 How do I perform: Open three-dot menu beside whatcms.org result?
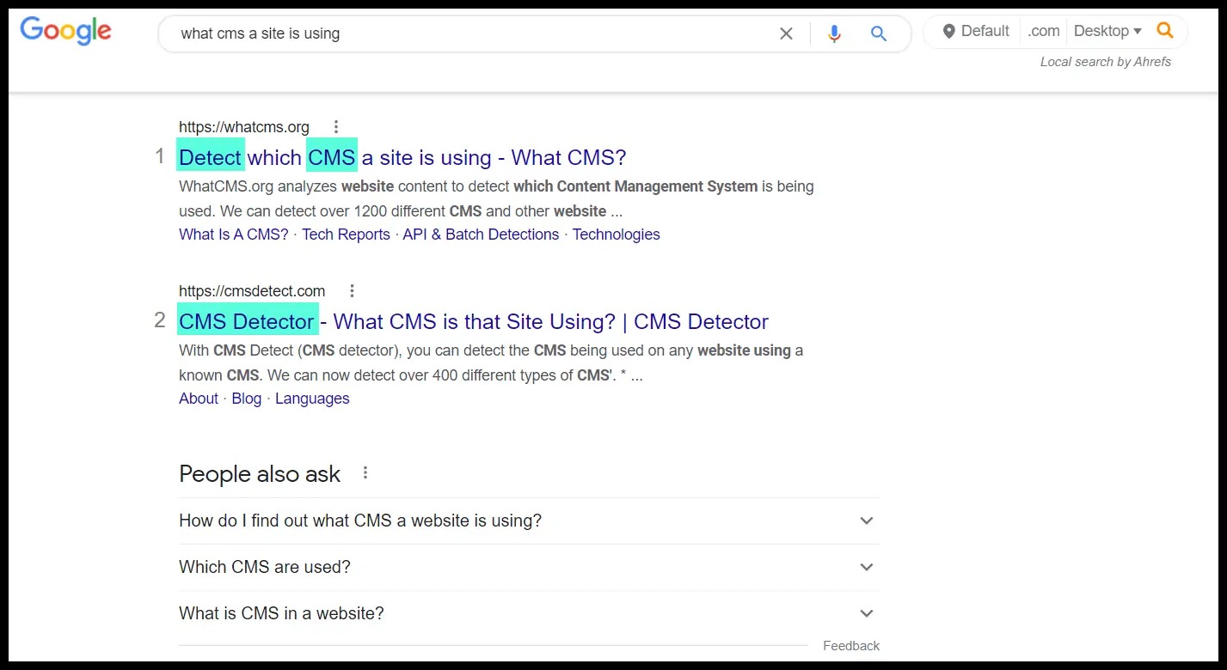tap(336, 127)
